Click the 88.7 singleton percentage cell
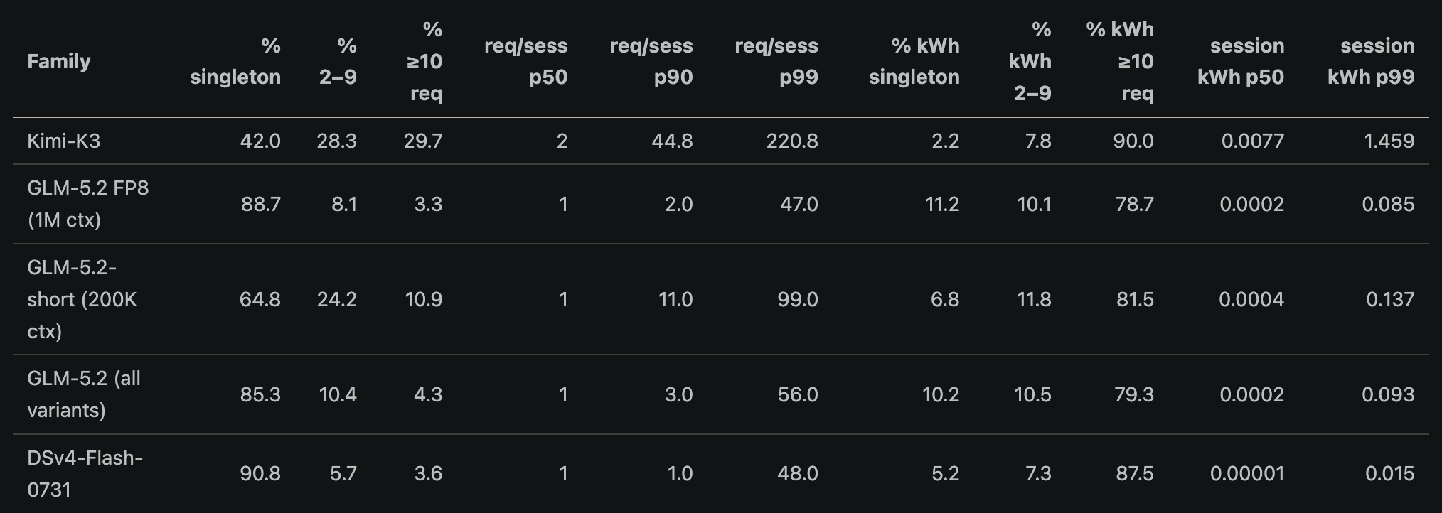Viewport: 1442px width, 513px height. coord(261,204)
